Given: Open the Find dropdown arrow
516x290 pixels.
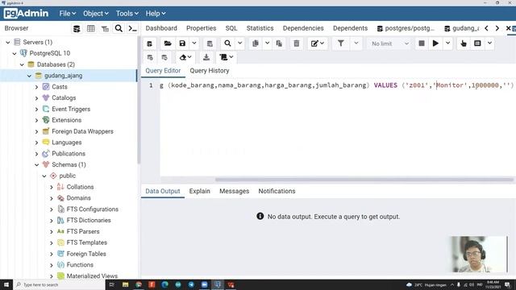Looking at the screenshot, I should click(x=240, y=43).
